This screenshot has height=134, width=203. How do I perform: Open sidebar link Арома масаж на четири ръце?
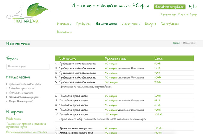click(x=24, y=97)
